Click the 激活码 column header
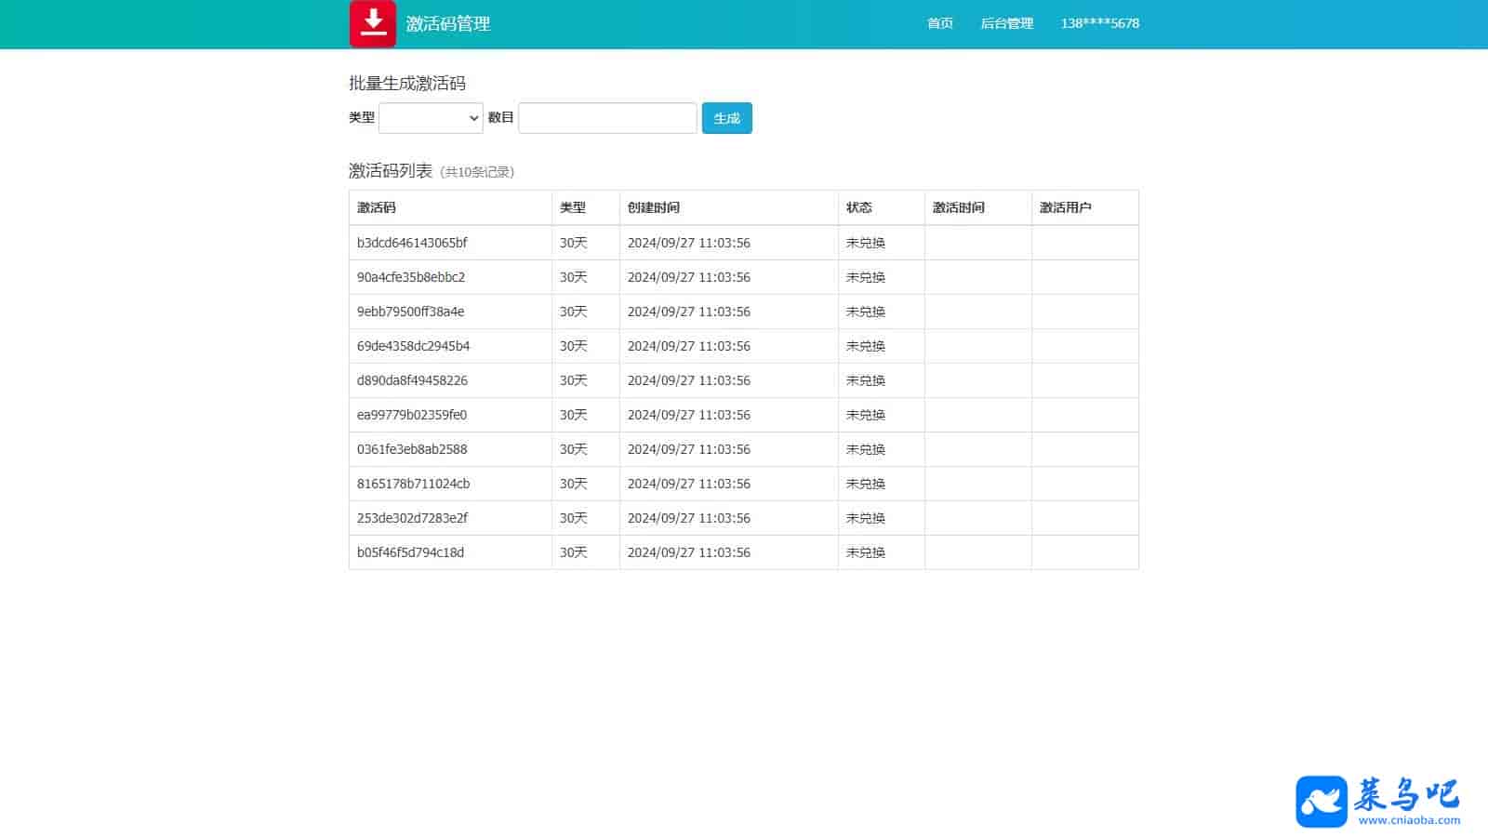Screen dimensions: 1488x837 (x=377, y=207)
